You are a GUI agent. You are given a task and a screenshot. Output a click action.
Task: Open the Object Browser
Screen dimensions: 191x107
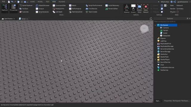pyautogui.click(x=43, y=5)
